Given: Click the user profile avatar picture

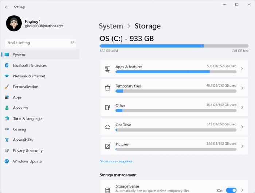Looking at the screenshot, I should 14,23.
